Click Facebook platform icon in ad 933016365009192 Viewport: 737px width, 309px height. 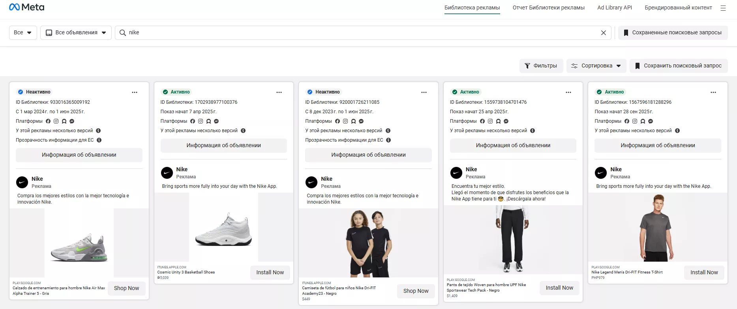tap(48, 121)
